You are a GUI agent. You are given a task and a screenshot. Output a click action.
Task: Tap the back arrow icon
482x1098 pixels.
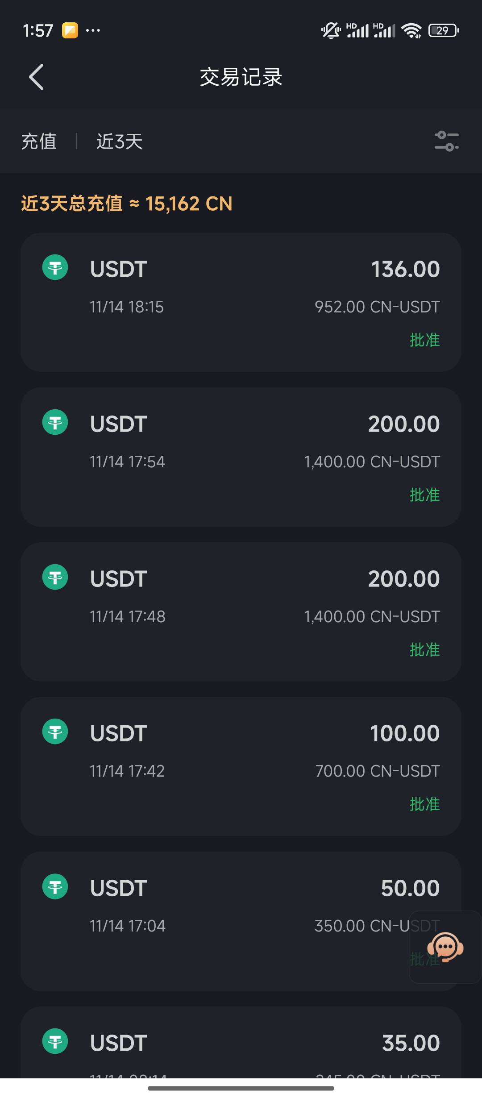pyautogui.click(x=37, y=77)
